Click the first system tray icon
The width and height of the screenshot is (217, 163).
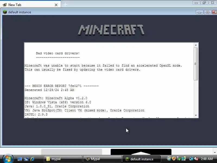tap(169, 158)
